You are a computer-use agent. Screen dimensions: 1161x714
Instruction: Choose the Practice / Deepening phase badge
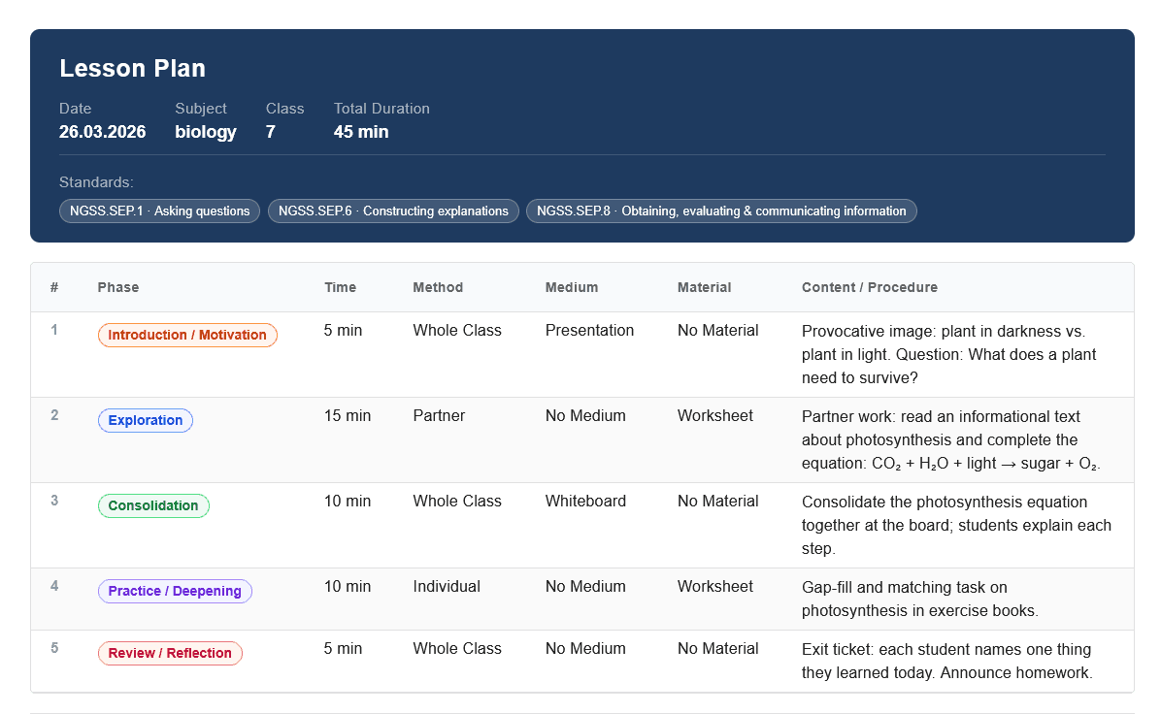(x=175, y=591)
